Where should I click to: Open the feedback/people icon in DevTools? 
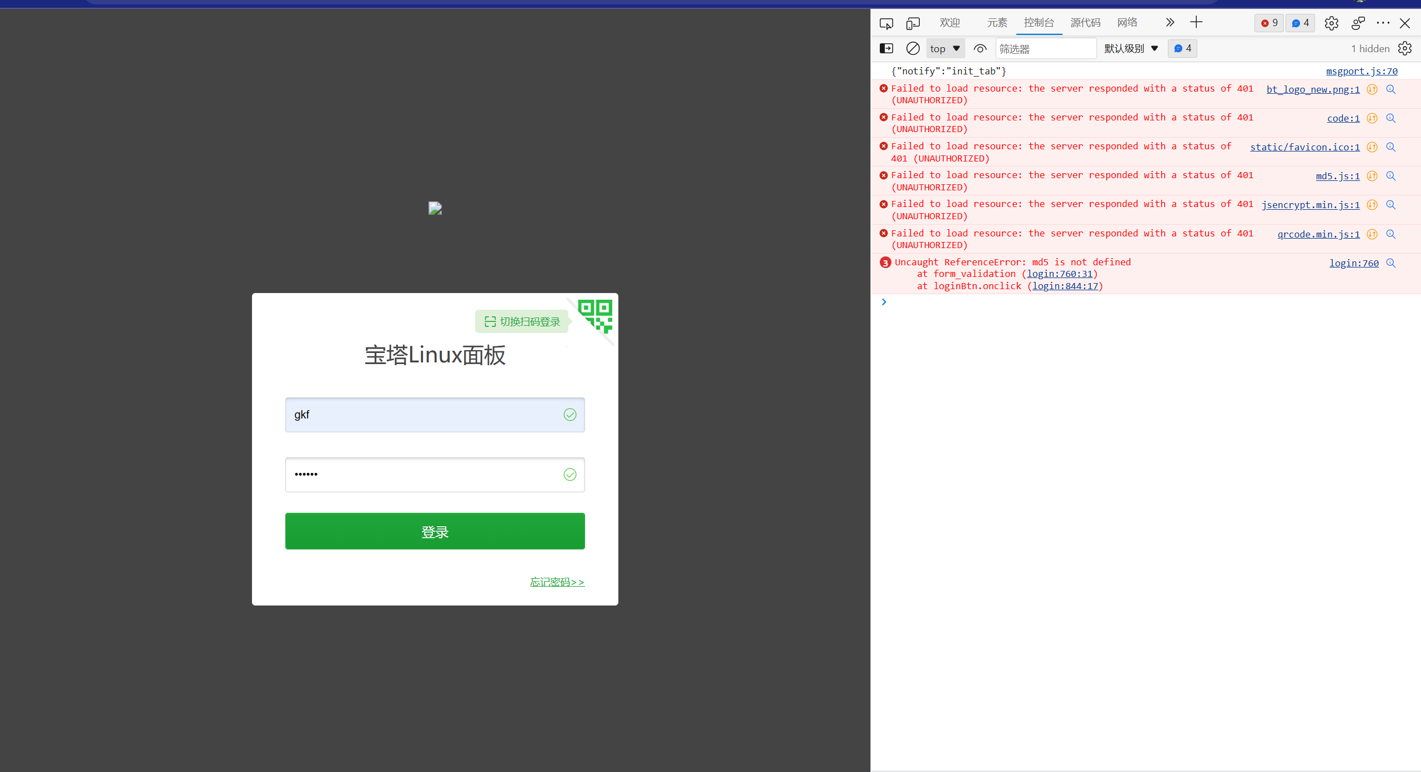(x=1358, y=23)
